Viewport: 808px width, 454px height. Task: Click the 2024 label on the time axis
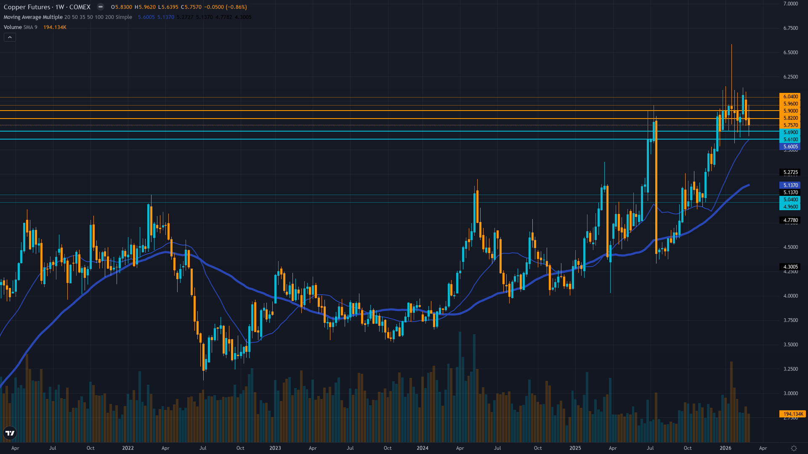coord(423,448)
